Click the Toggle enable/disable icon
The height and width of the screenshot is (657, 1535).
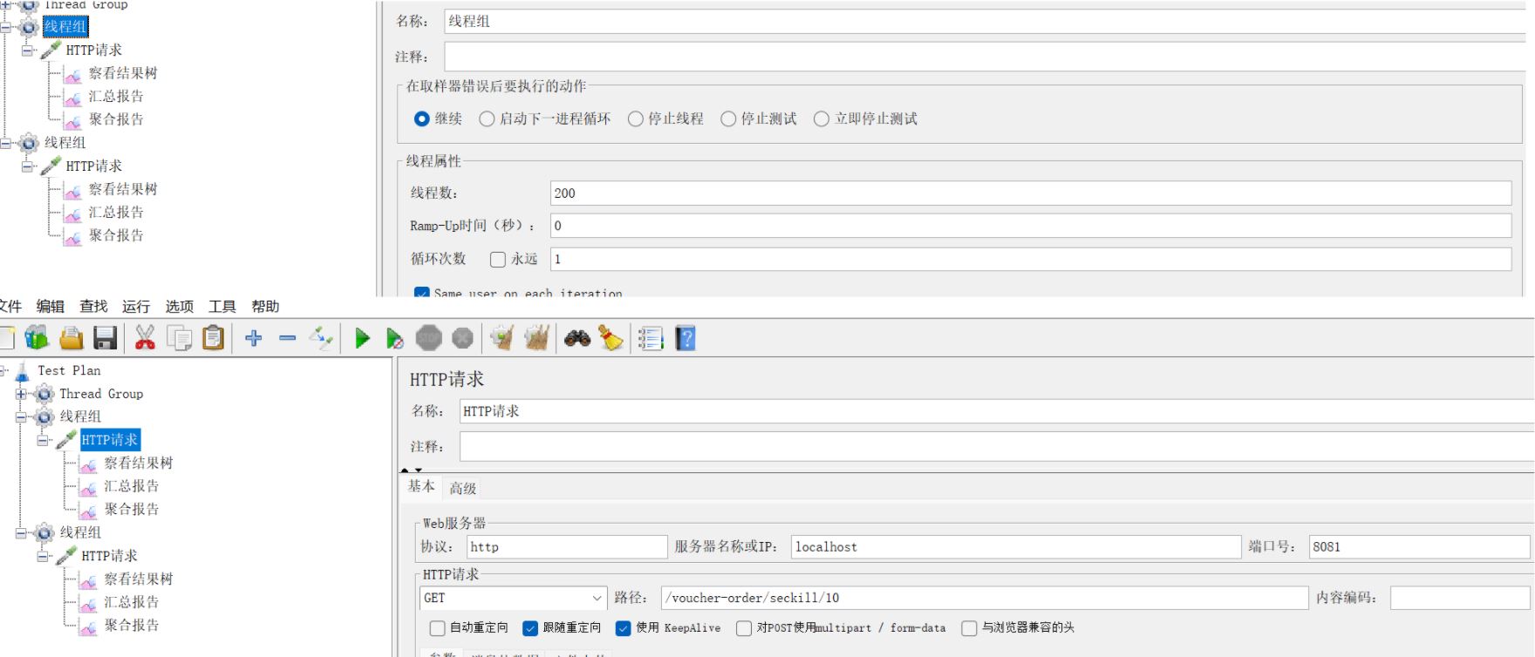321,338
